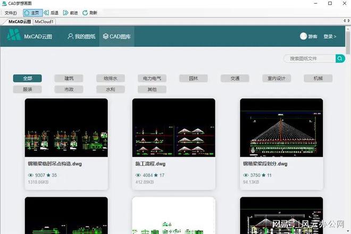Open the 钢箱梁梁段划分.dwg thumbnail

[x=281, y=128]
